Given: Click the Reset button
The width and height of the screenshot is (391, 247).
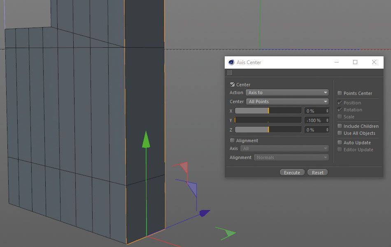Looking at the screenshot, I should point(317,172).
